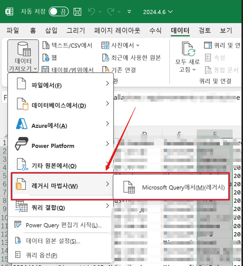This screenshot has width=243, height=266.
Task: Open Azure에서(A) submenu
Action: point(61,124)
